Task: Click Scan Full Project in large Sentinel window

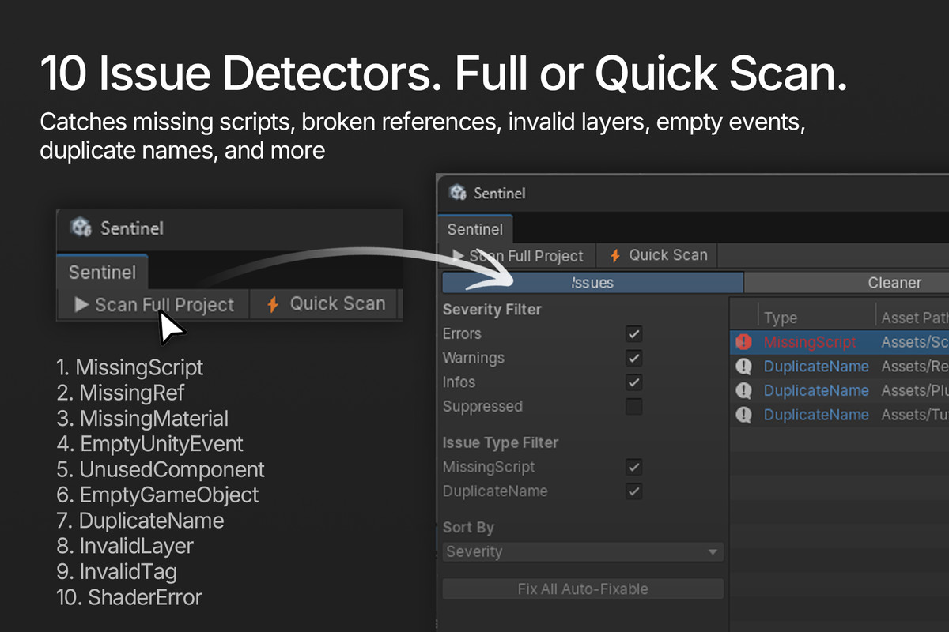Action: click(518, 256)
